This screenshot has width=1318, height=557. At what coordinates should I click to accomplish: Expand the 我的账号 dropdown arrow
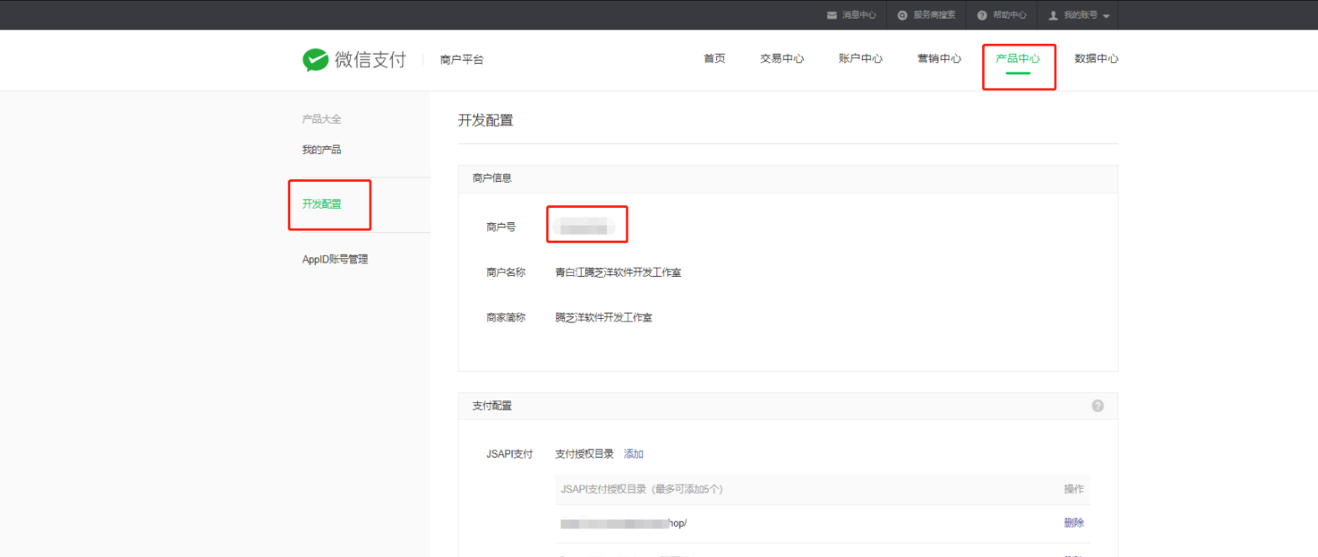(1105, 17)
